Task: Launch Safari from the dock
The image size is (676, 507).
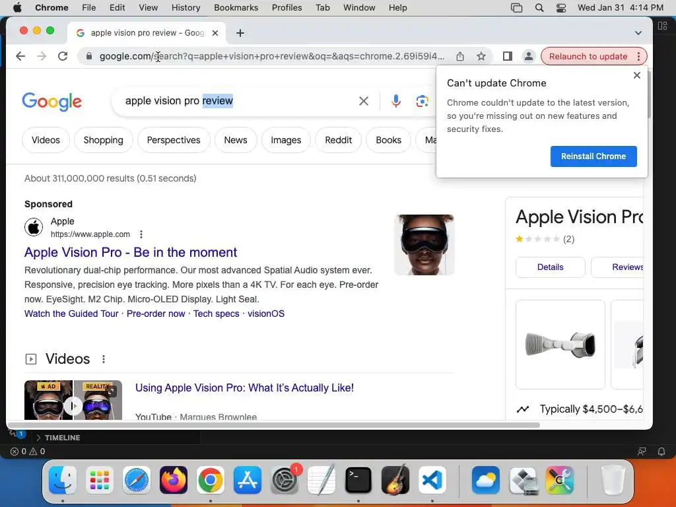Action: coord(137,480)
